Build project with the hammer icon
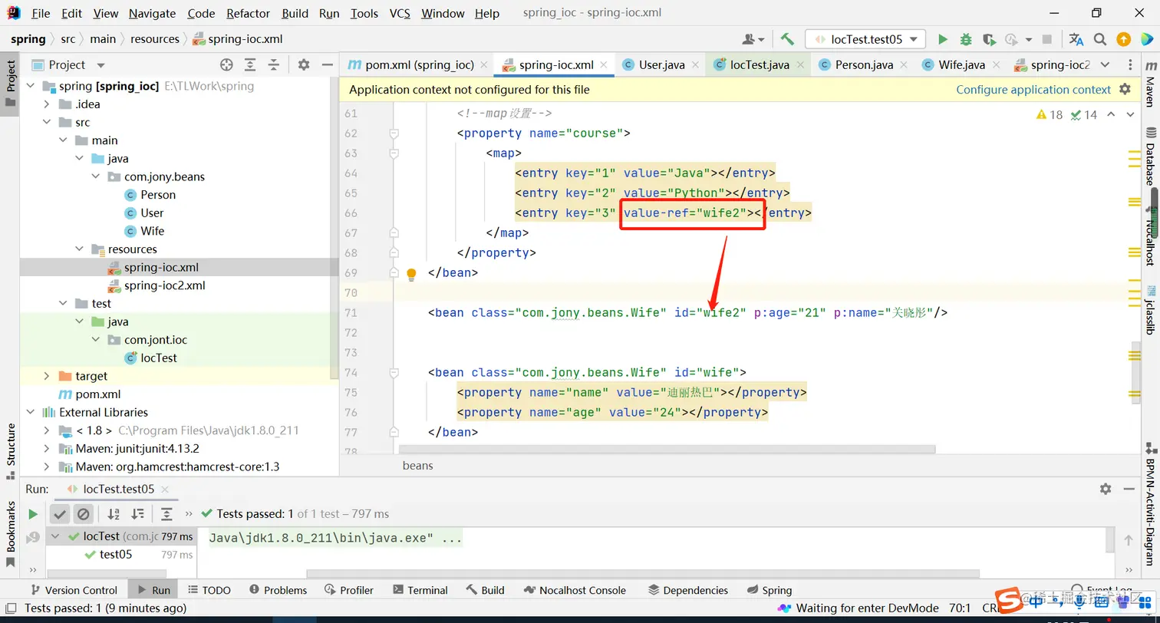 [x=787, y=39]
